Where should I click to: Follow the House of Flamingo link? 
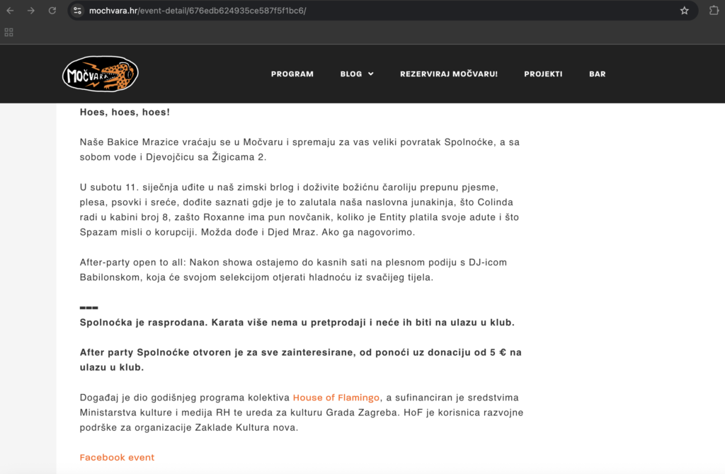click(x=336, y=398)
